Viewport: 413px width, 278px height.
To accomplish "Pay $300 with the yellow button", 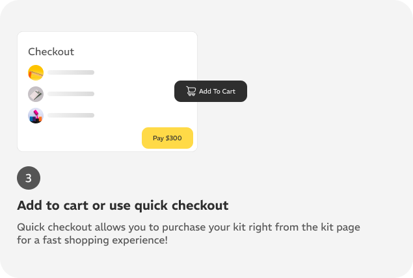I will click(168, 138).
